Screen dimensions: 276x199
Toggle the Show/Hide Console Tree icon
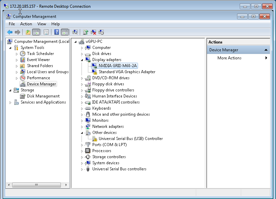click(36, 32)
